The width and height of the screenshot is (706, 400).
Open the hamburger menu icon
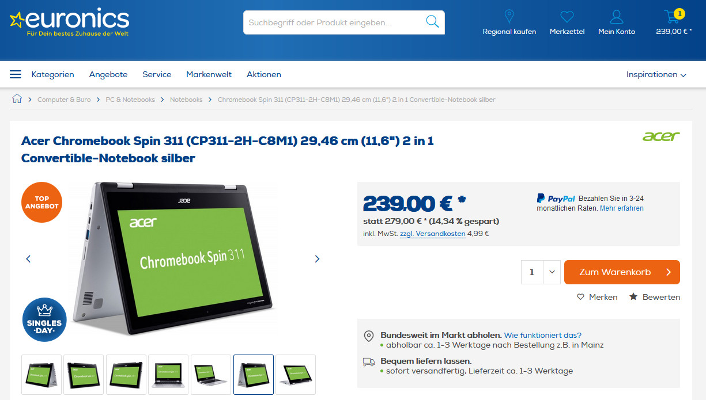[x=16, y=74]
